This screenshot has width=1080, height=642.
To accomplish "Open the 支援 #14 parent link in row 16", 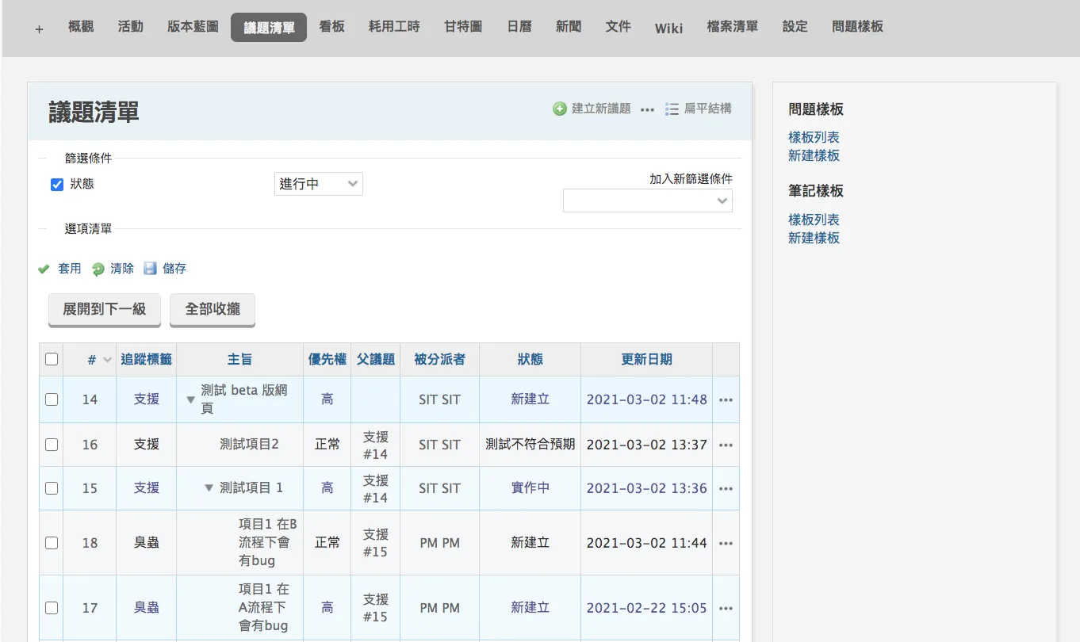I will pyautogui.click(x=376, y=445).
